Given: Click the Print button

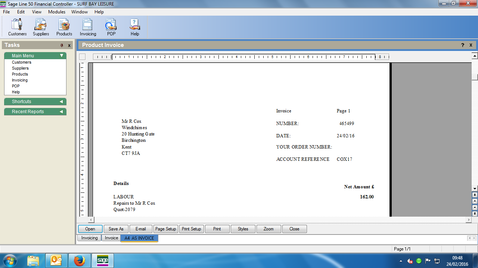Looking at the screenshot, I should point(217,229).
